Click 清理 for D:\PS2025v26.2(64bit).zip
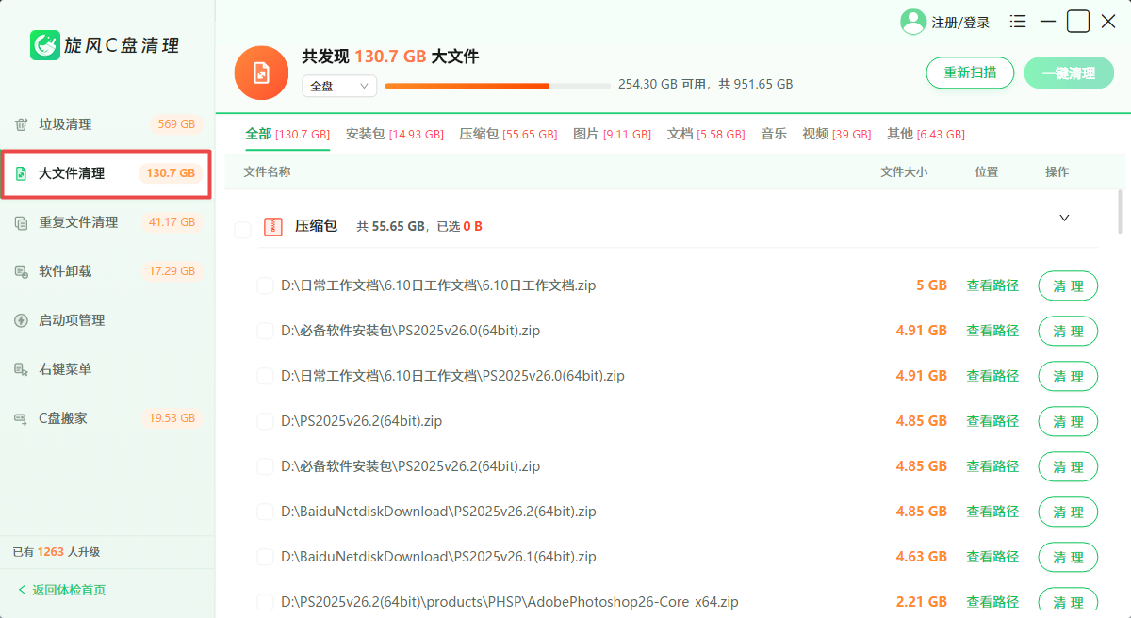 (x=1068, y=421)
